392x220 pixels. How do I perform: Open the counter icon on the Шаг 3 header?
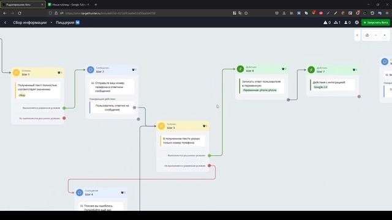point(205,126)
